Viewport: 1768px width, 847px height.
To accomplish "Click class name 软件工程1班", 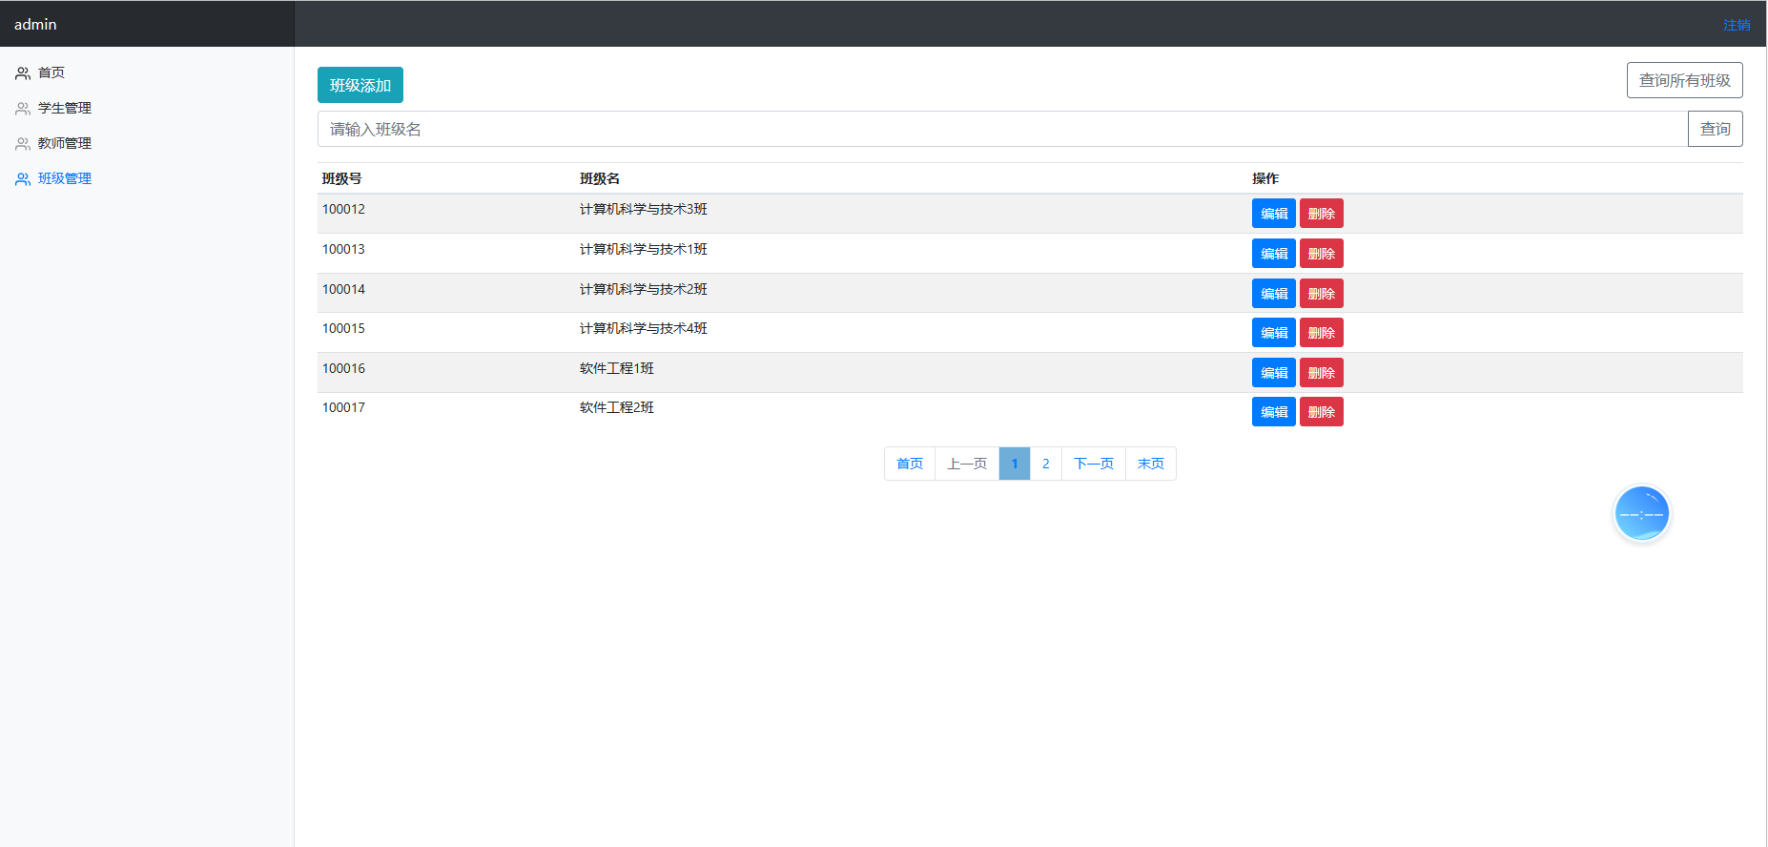I will (x=617, y=369).
